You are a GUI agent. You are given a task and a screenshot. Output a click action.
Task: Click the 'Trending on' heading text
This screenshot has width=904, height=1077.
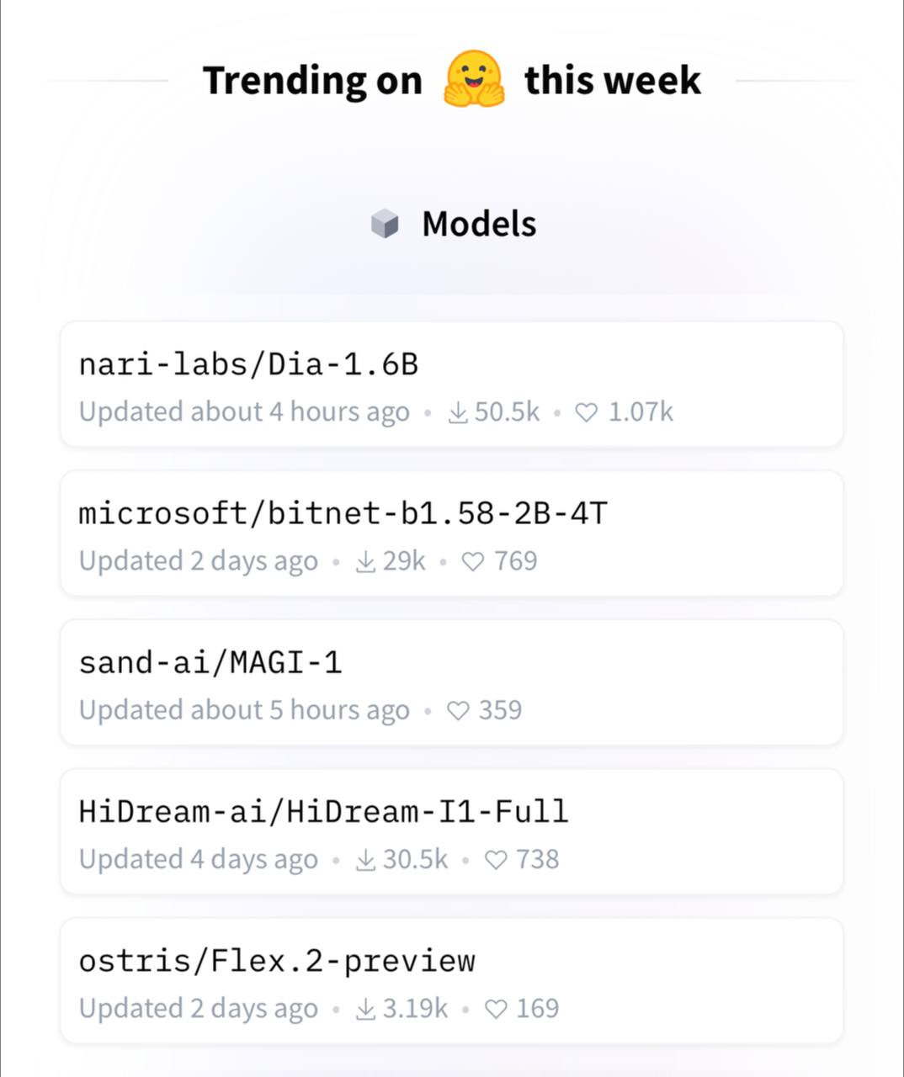click(312, 81)
